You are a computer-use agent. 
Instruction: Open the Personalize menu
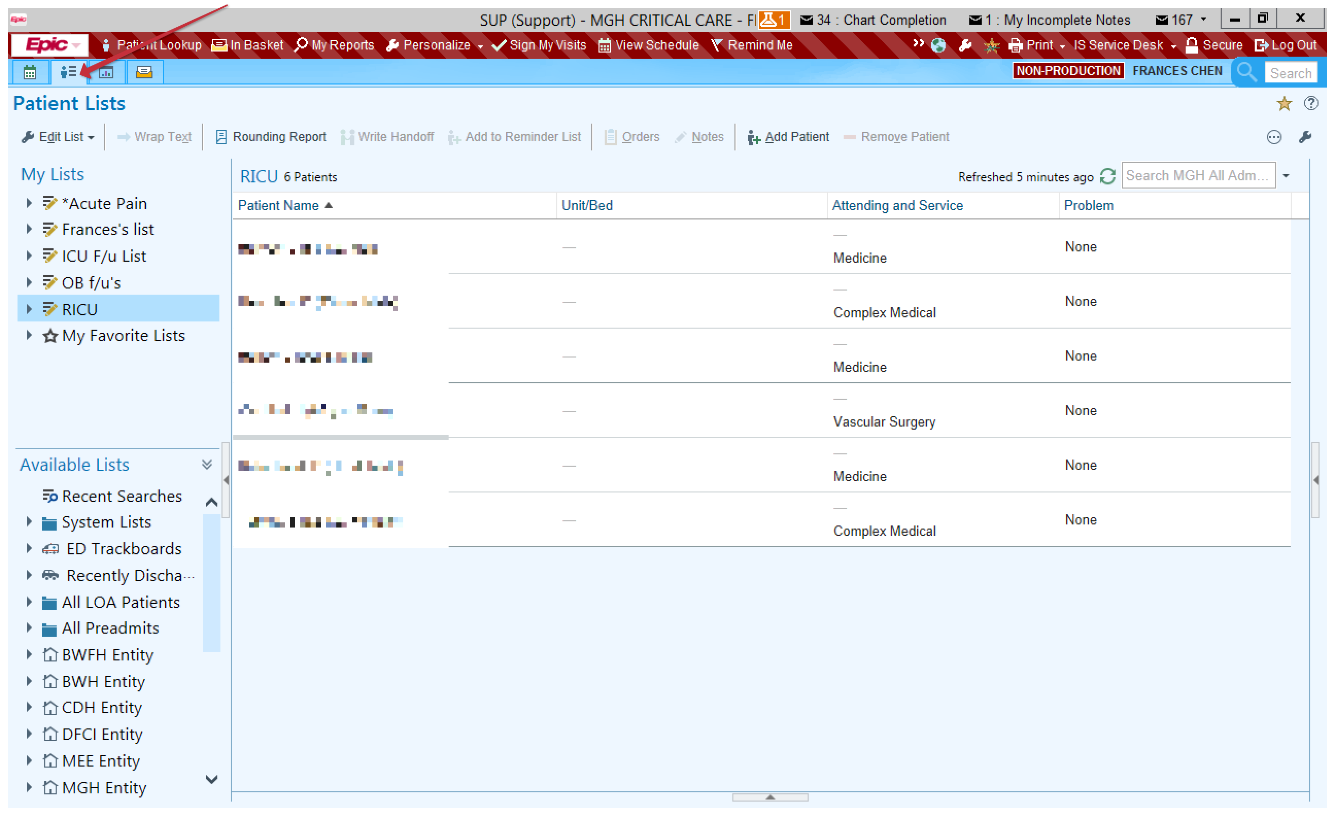[436, 45]
